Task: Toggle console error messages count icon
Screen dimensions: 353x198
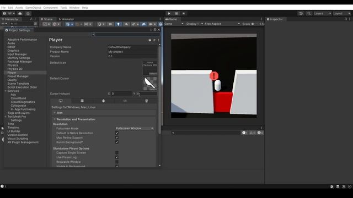Action: pos(260,133)
